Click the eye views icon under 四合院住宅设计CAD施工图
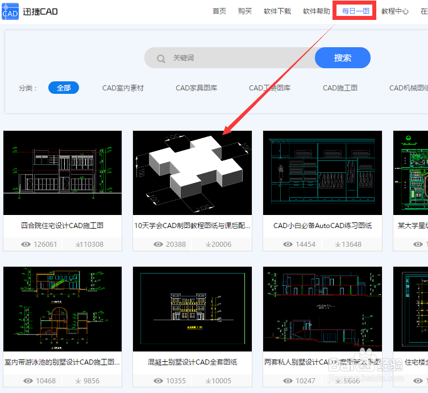Screen dimensions: 428x393 [26, 245]
